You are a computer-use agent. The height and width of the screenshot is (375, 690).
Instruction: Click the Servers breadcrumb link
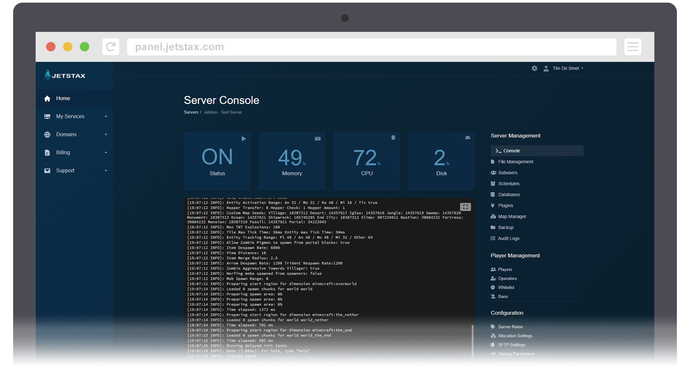[191, 112]
